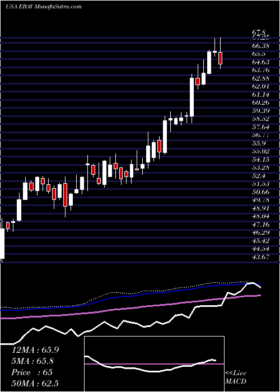This screenshot has width=280, height=392.
Task: Click the 'USA EBAY MunafaSutra.com' chart title
Action: 44,6
